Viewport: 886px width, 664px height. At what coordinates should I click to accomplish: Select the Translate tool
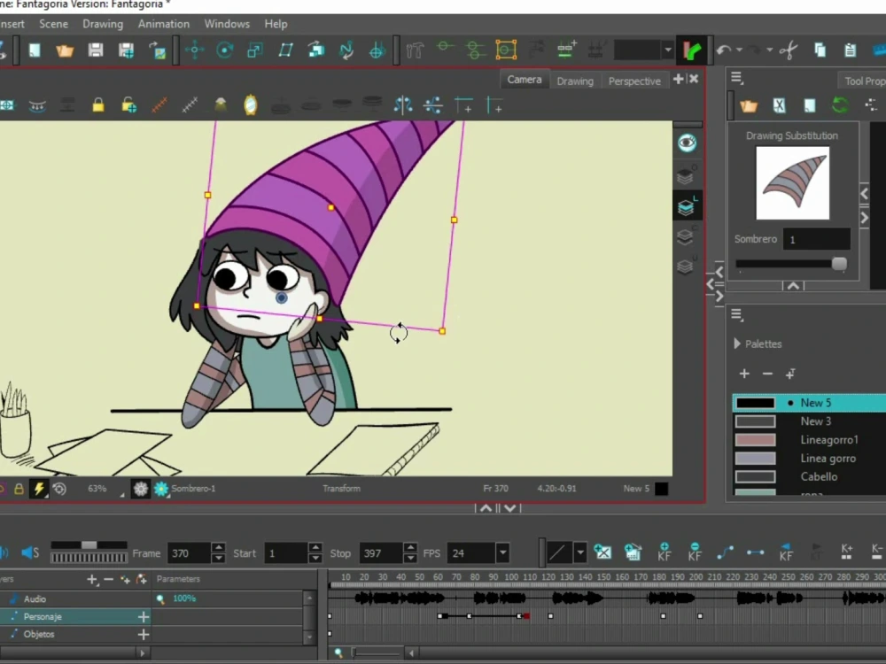[x=195, y=50]
